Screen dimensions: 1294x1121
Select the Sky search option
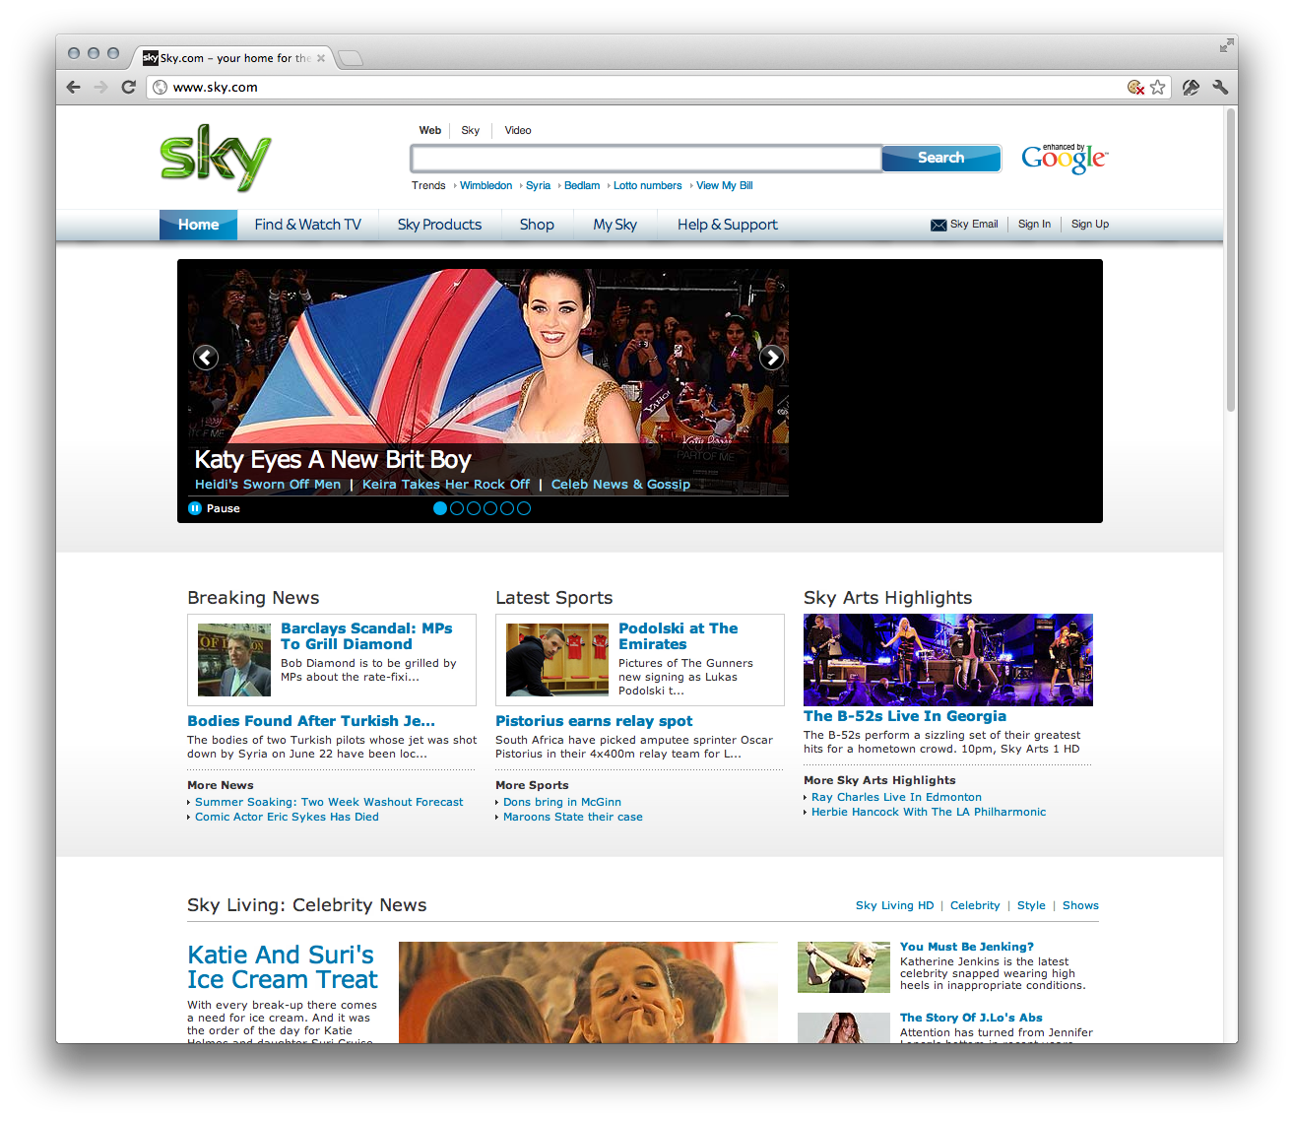[x=471, y=130]
